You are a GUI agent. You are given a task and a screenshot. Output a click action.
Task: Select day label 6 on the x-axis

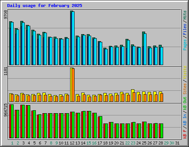[40, 143]
